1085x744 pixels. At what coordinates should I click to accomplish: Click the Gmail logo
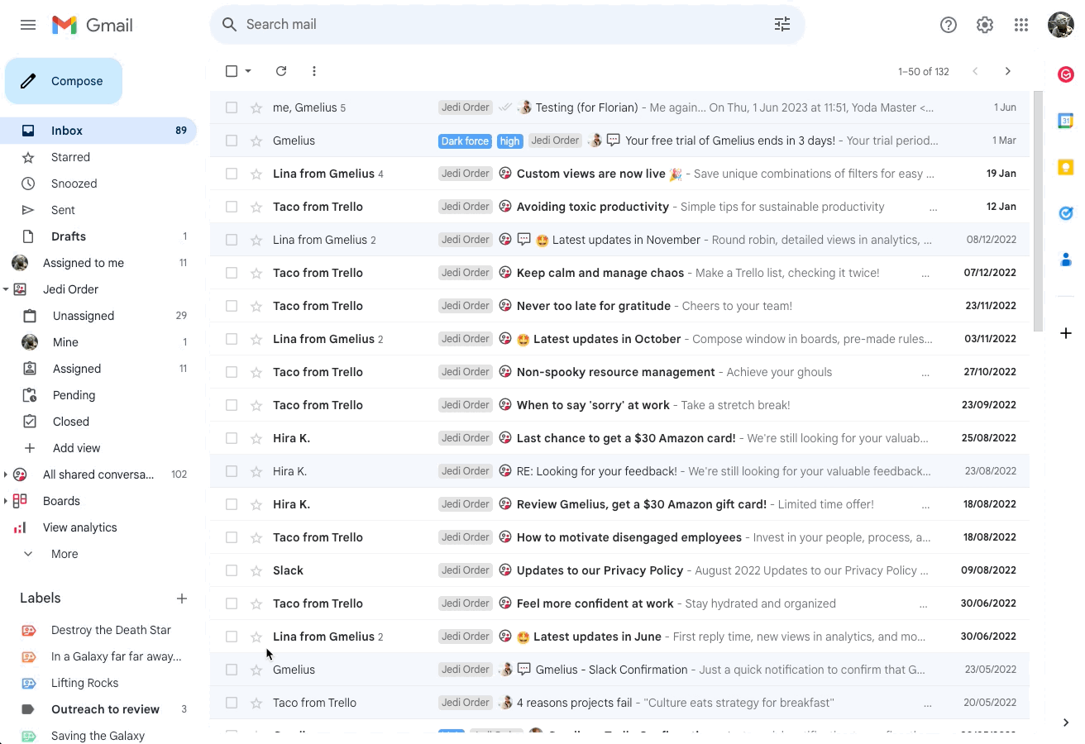click(x=93, y=25)
